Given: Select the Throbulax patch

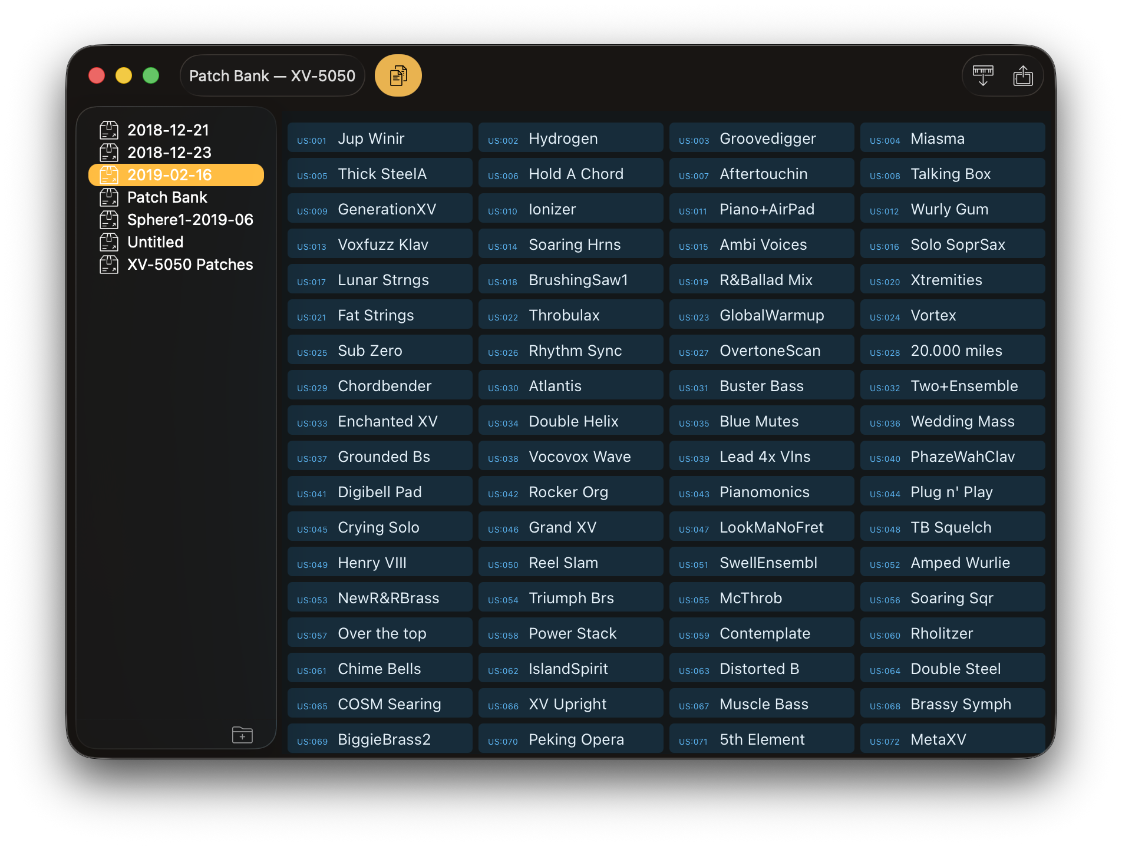Looking at the screenshot, I should (571, 315).
